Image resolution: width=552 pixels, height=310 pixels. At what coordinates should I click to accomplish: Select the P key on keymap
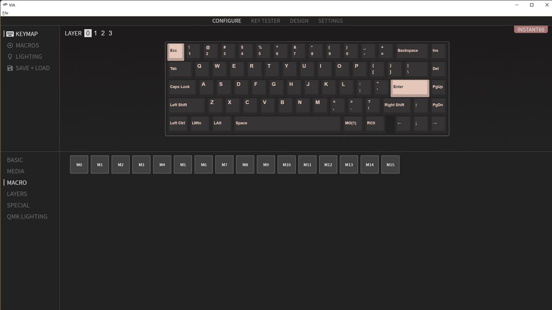pos(360,70)
